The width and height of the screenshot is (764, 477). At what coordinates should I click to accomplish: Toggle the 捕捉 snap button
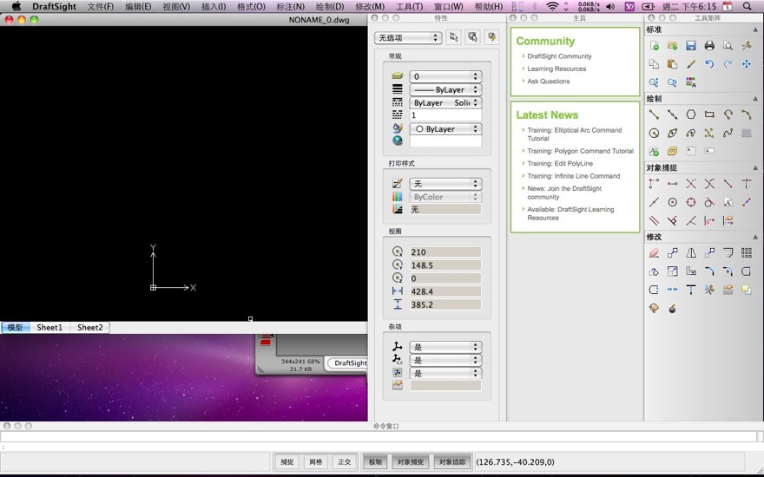click(x=287, y=462)
